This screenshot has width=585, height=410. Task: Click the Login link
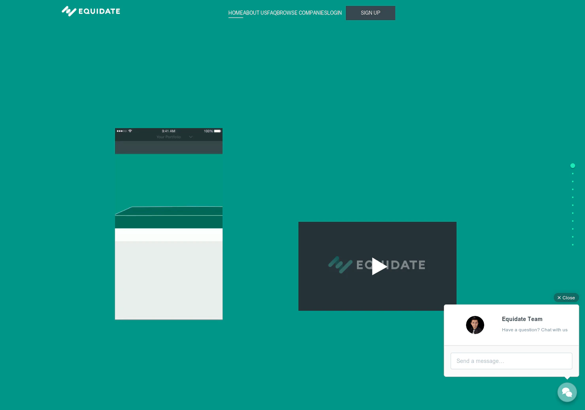click(x=335, y=13)
